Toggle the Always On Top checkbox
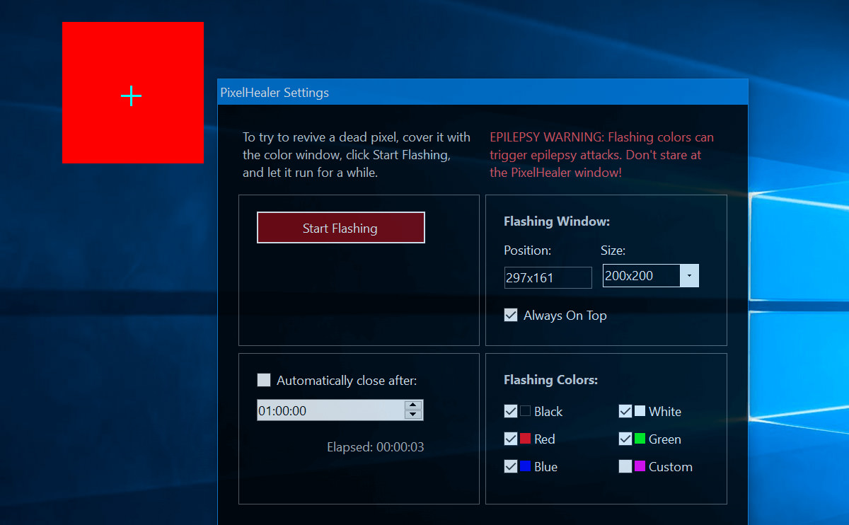This screenshot has width=849, height=525. [511, 315]
